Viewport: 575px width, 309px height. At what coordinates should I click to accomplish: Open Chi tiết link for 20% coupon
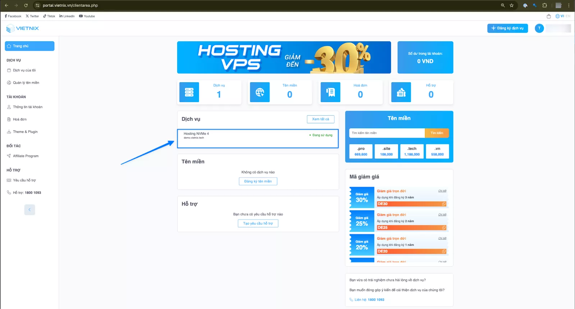click(x=442, y=238)
